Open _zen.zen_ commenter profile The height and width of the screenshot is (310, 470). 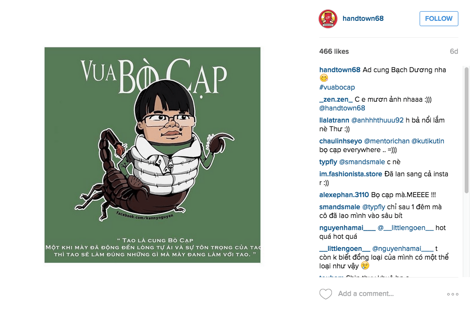point(336,99)
